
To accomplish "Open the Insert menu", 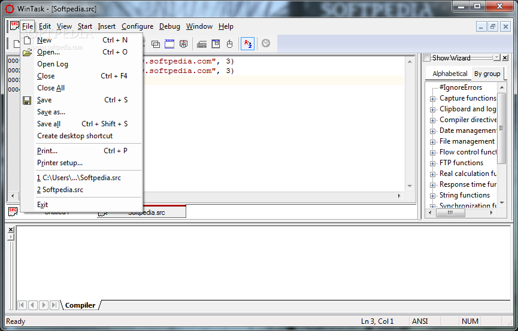I will pos(107,26).
